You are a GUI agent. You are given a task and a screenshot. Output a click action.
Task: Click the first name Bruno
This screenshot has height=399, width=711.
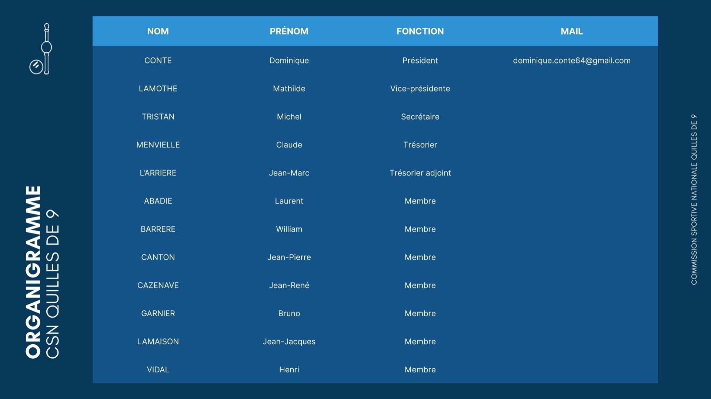pos(289,313)
